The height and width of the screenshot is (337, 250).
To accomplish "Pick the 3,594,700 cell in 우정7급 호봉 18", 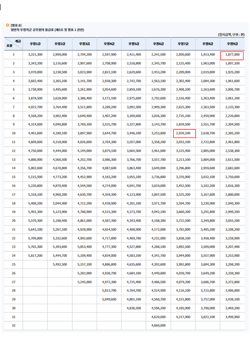I will click(183, 203).
